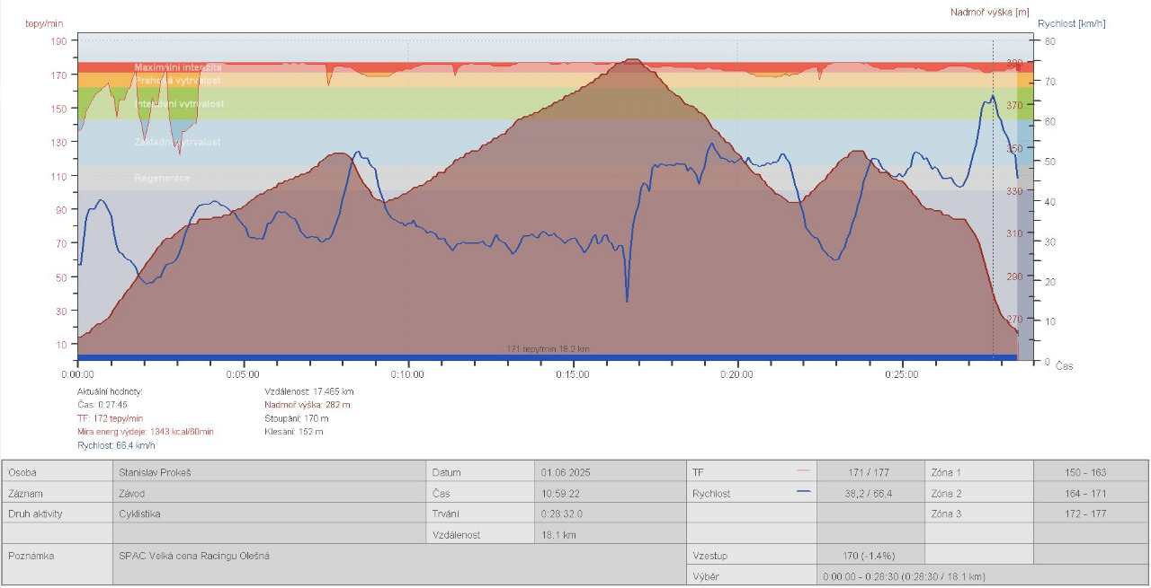Click the blue Rychlost legend line swatch
The image size is (1151, 588).
click(803, 493)
